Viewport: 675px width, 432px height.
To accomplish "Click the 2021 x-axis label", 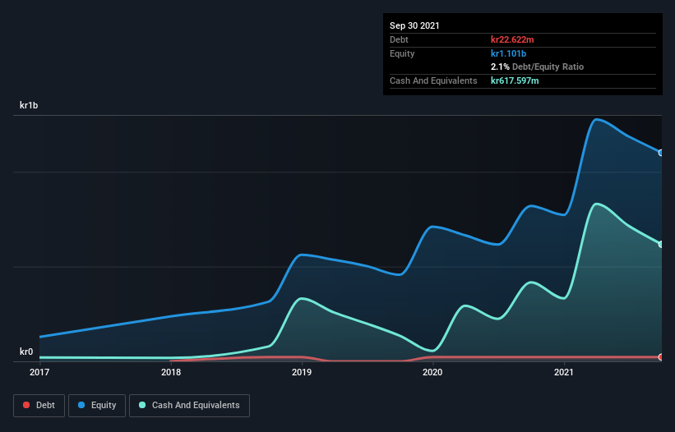I will coord(563,372).
